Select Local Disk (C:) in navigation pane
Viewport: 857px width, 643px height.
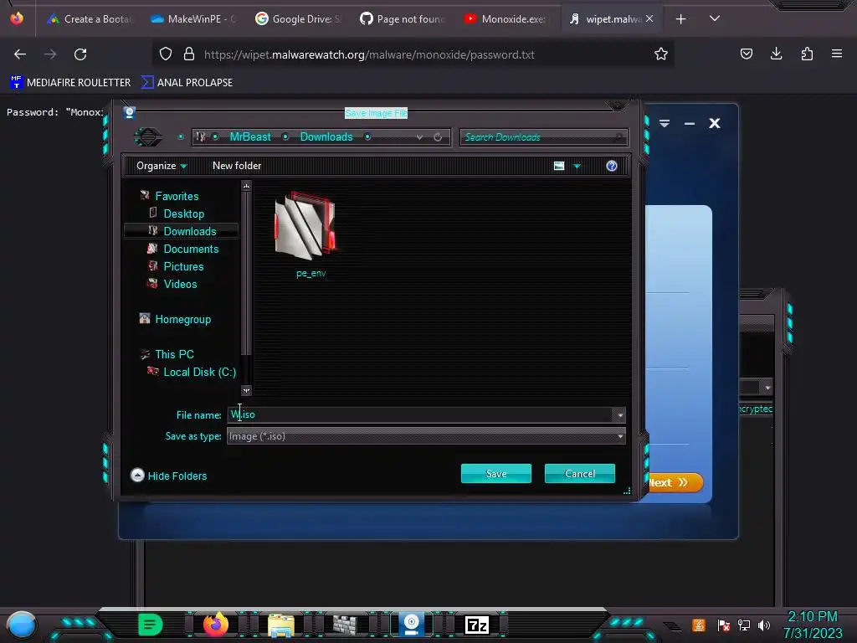(x=199, y=372)
